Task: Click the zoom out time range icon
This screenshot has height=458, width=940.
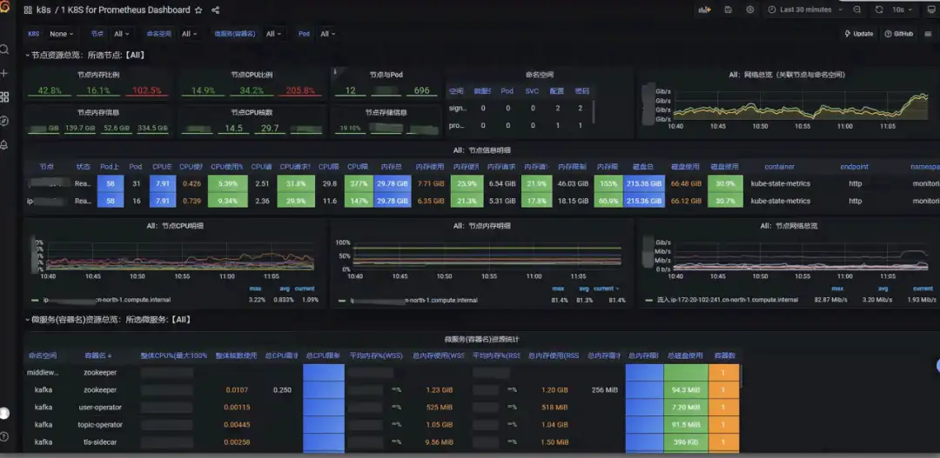Action: tap(857, 10)
